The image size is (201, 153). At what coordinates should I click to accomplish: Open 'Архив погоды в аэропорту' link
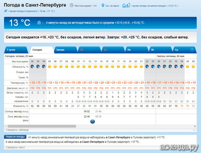point(32,11)
